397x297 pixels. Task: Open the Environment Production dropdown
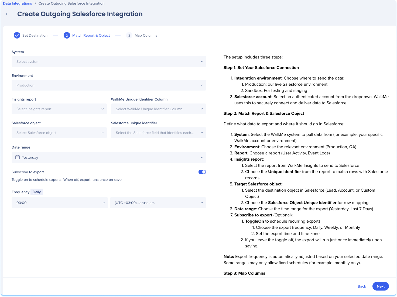[x=109, y=85]
